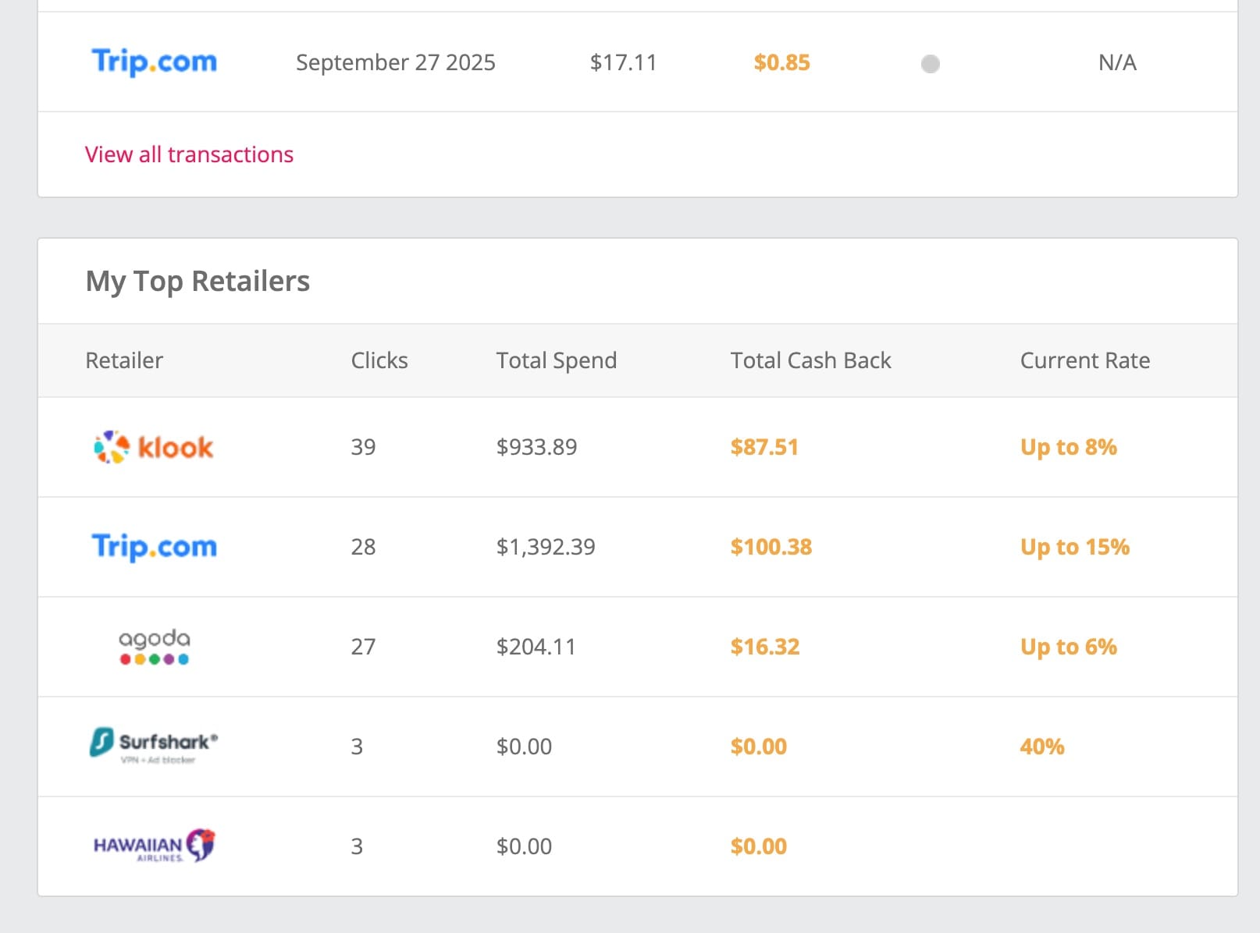Click the Current Rate column header
This screenshot has height=933, width=1260.
pos(1084,360)
